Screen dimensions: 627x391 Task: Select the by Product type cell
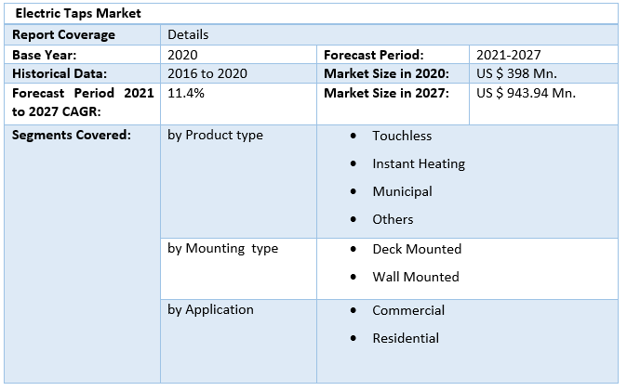(215, 135)
